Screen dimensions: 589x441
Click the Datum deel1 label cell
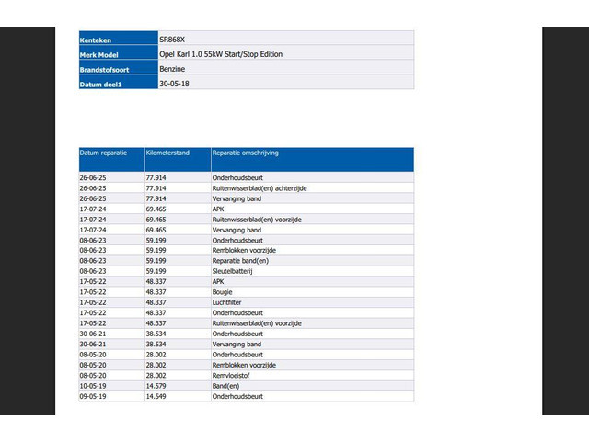(x=100, y=84)
